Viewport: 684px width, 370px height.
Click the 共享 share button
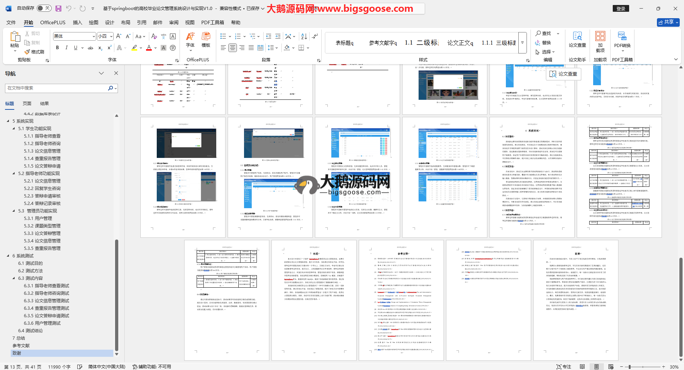(668, 22)
